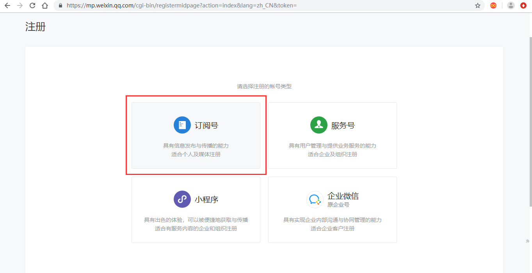Choose 企业微信 card description text

pyautogui.click(x=333, y=224)
